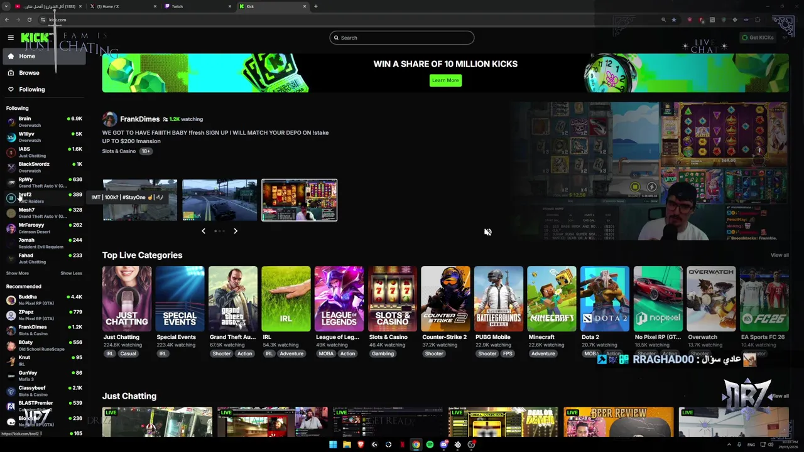The width and height of the screenshot is (804, 452).
Task: Go to previous featured stream arrow
Action: pyautogui.click(x=203, y=231)
